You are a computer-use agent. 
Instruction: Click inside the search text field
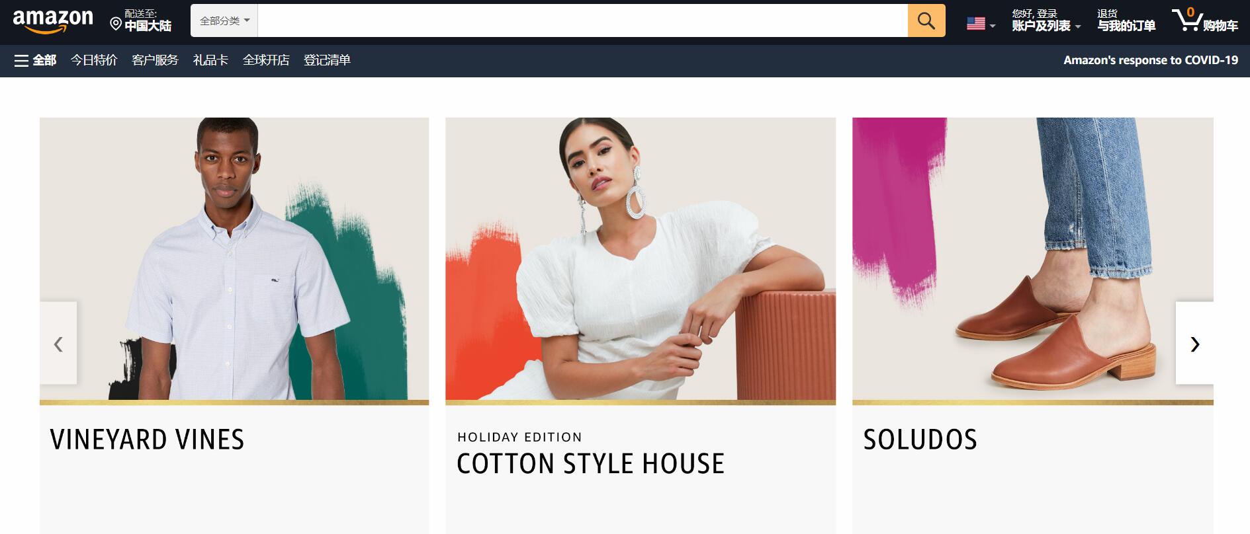(582, 20)
